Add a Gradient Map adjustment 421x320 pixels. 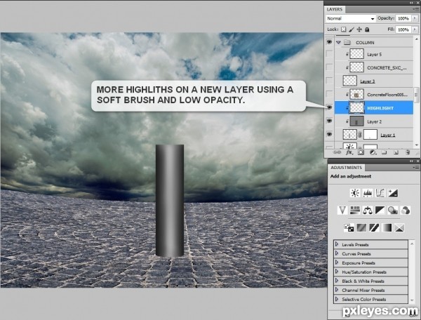tap(387, 227)
